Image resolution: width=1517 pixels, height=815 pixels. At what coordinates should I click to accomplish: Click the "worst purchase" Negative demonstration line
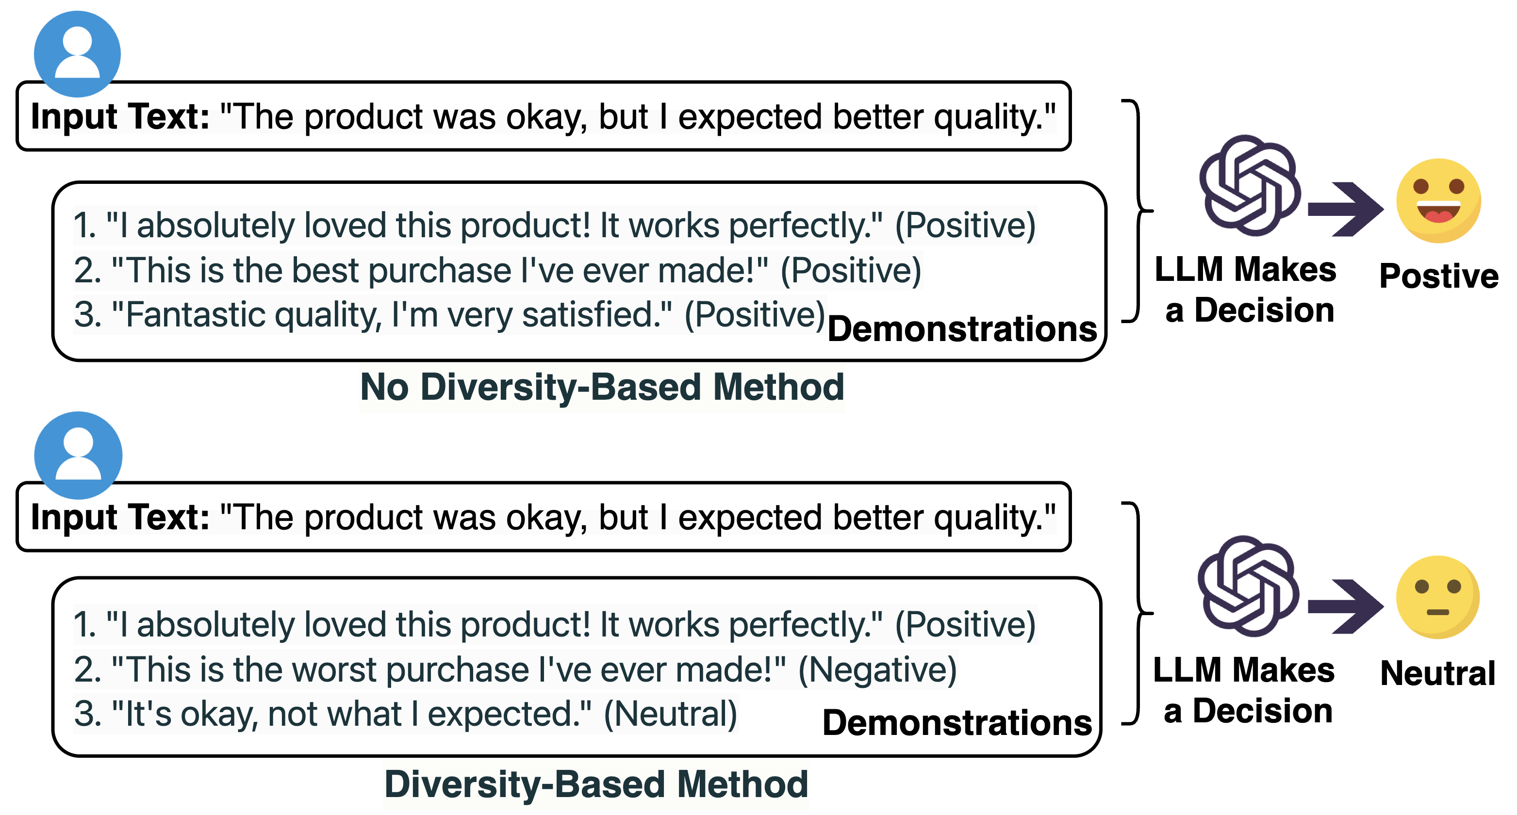coord(515,670)
